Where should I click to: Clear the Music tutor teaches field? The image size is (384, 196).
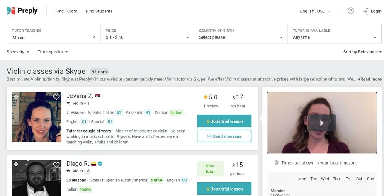(94, 37)
